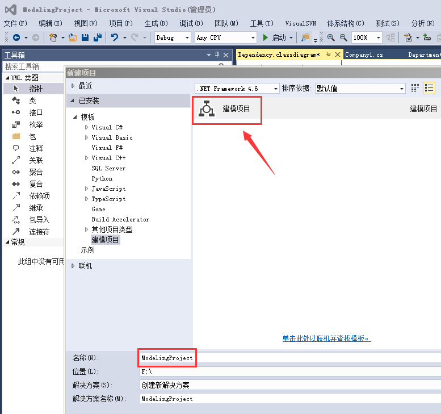Close the toolbox panel
Viewport: 441px width, 414px height.
tap(226, 55)
